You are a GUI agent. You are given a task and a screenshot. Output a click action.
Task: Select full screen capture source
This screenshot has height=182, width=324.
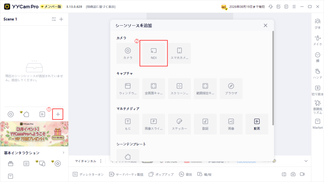(154, 89)
